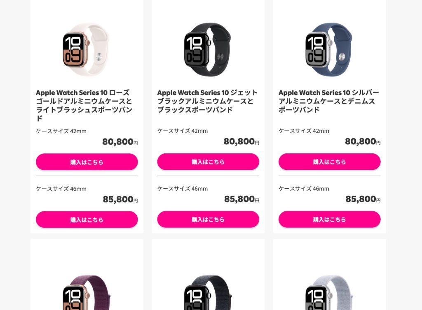Click the rose gold Apple Watch image

(86, 49)
